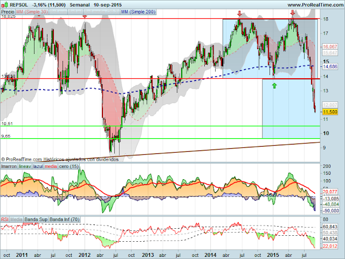Click the REPSOL ticker name in header
The height and width of the screenshot is (259, 345).
click(19, 5)
